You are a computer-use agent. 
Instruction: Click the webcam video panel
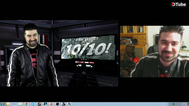point(154,52)
